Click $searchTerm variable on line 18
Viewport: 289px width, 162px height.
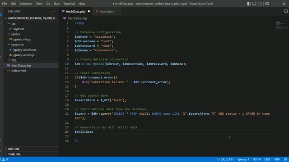pos(85,100)
